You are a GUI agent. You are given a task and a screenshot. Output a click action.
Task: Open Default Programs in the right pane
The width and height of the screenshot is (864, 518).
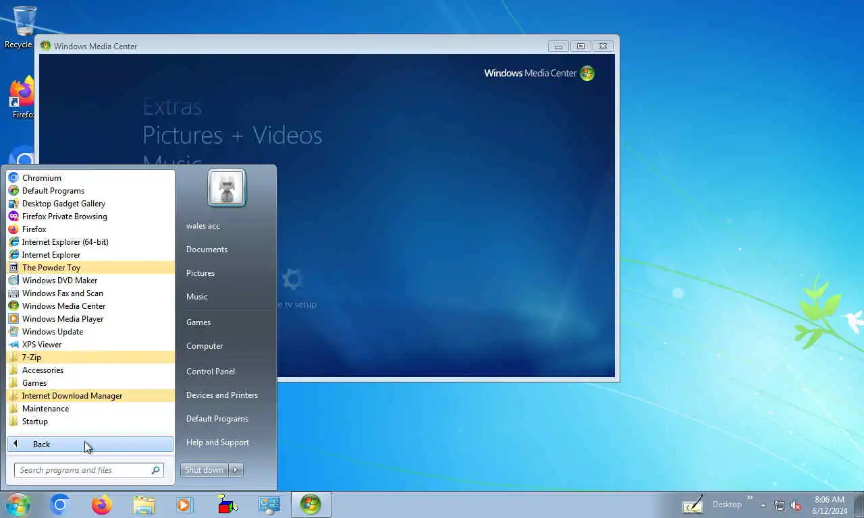click(x=217, y=419)
